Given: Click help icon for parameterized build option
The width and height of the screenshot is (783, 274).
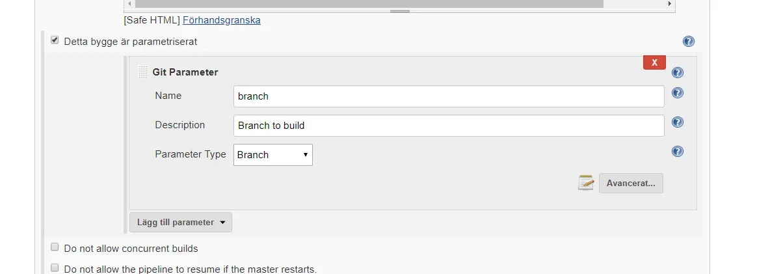Looking at the screenshot, I should click(689, 42).
